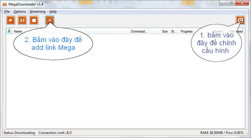Click the Connection conf. status text
Viewport: 251px width, 138px height.
click(x=55, y=133)
